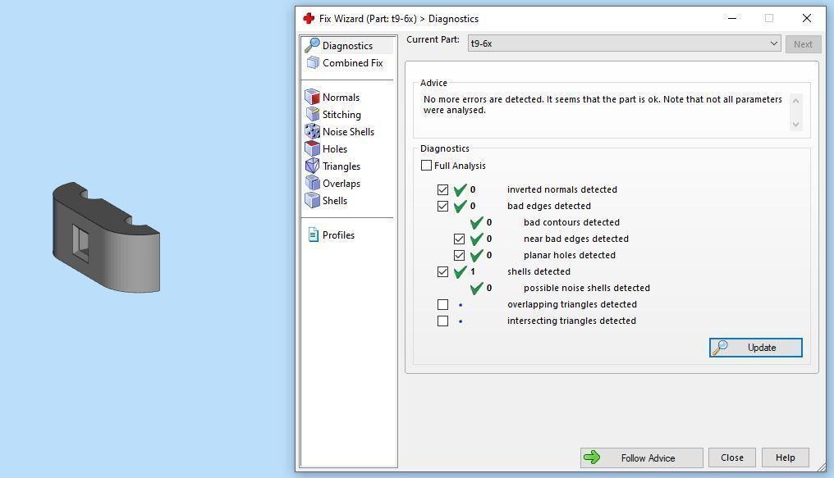Click the Stitching cube icon

click(x=312, y=114)
